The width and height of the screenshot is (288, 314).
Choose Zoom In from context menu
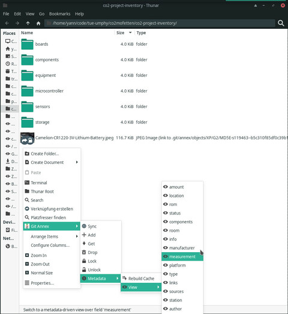point(52,256)
